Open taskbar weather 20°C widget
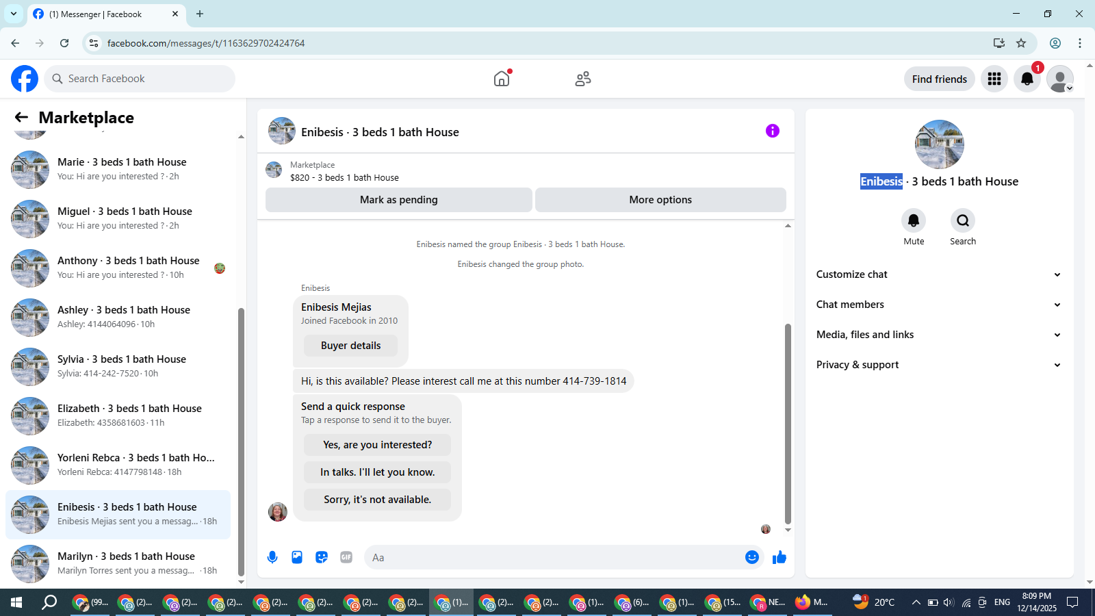The image size is (1095, 616). 874,602
